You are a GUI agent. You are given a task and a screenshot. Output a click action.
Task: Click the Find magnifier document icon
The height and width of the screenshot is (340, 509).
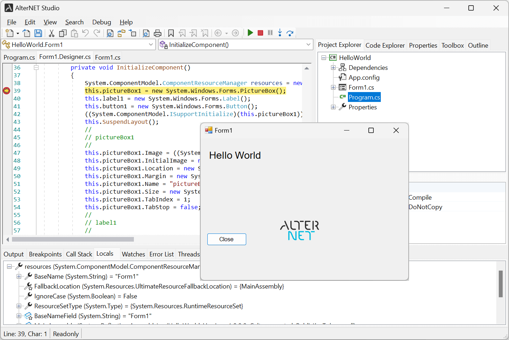(110, 33)
